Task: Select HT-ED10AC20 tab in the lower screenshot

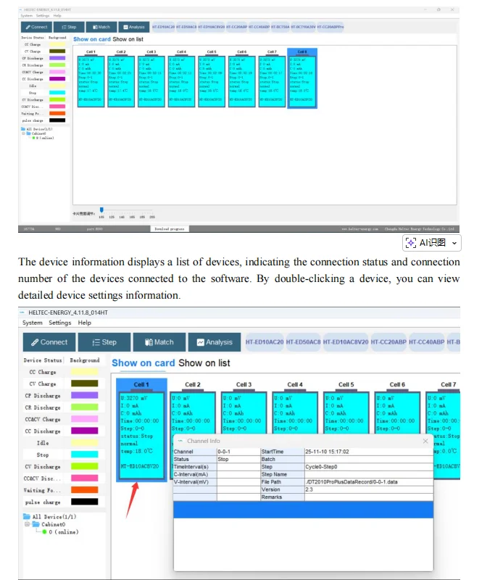Action: tap(265, 342)
